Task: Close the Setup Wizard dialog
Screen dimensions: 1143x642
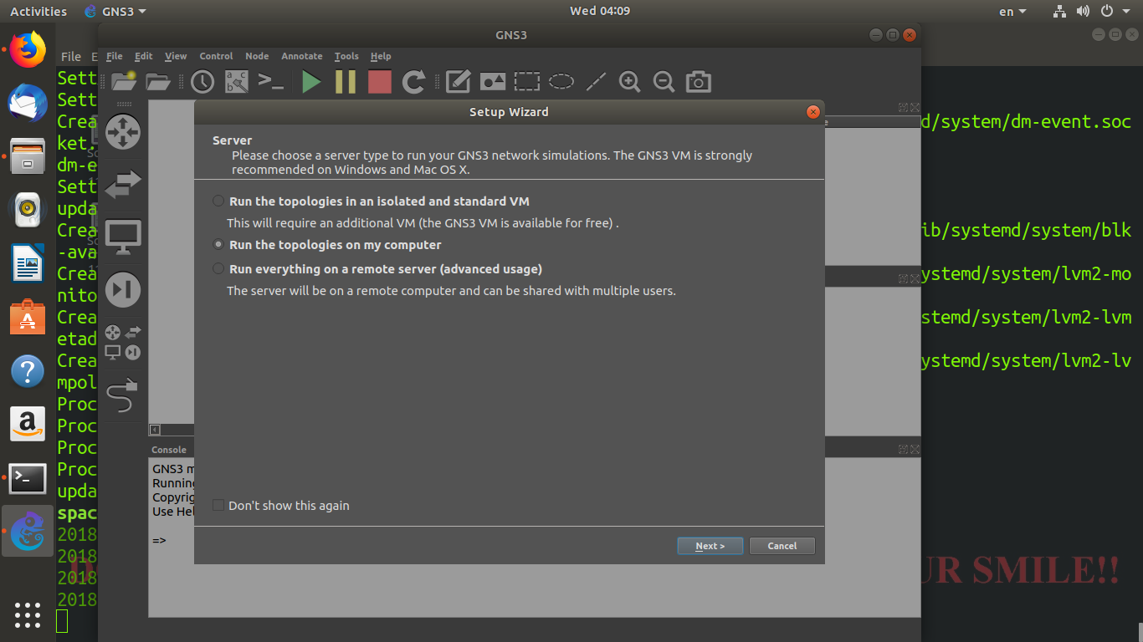Action: click(812, 112)
